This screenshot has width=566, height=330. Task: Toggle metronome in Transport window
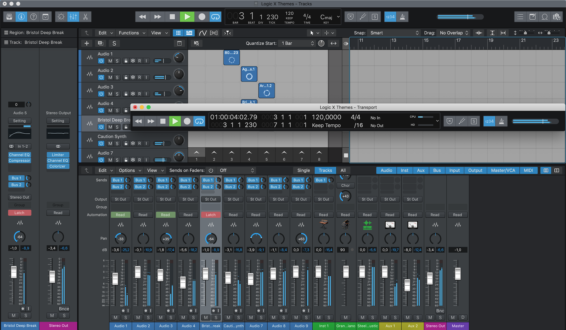(502, 121)
